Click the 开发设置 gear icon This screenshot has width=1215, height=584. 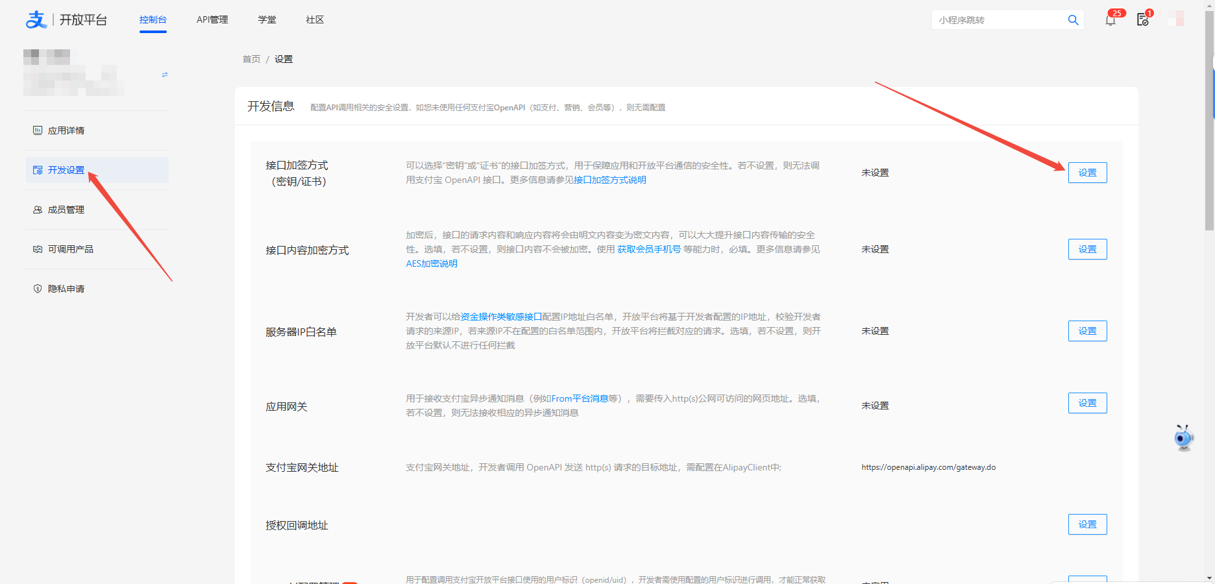point(37,169)
